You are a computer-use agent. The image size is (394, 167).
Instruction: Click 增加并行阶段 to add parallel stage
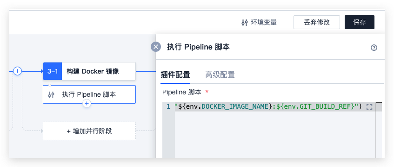89,131
